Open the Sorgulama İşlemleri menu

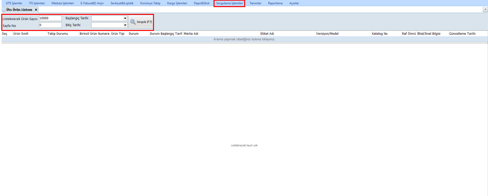[x=229, y=3]
